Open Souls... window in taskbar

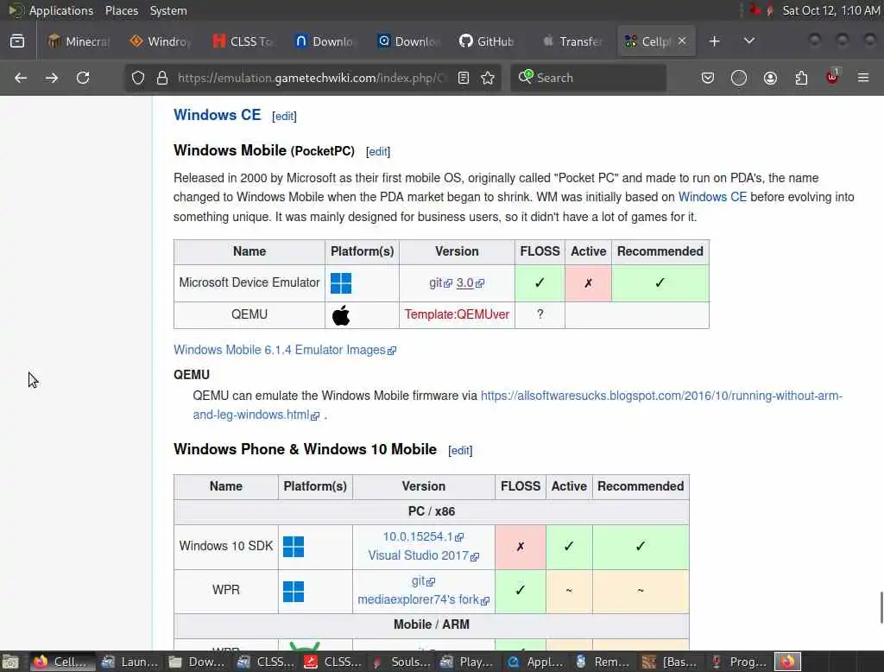401,662
